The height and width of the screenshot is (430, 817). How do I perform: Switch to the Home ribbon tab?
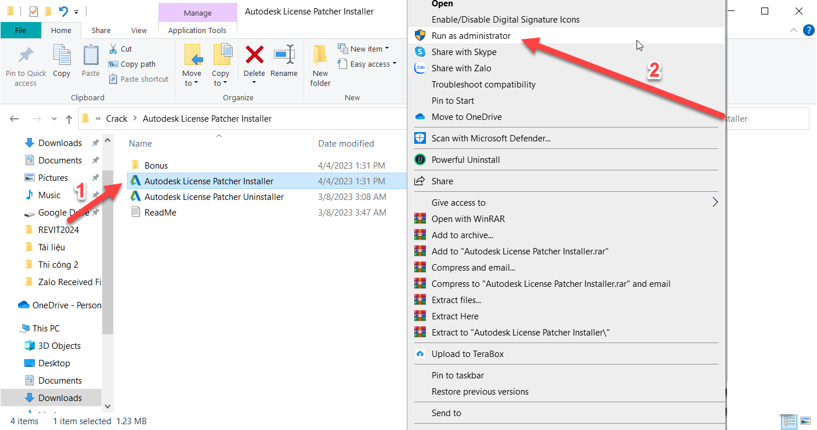coord(61,31)
